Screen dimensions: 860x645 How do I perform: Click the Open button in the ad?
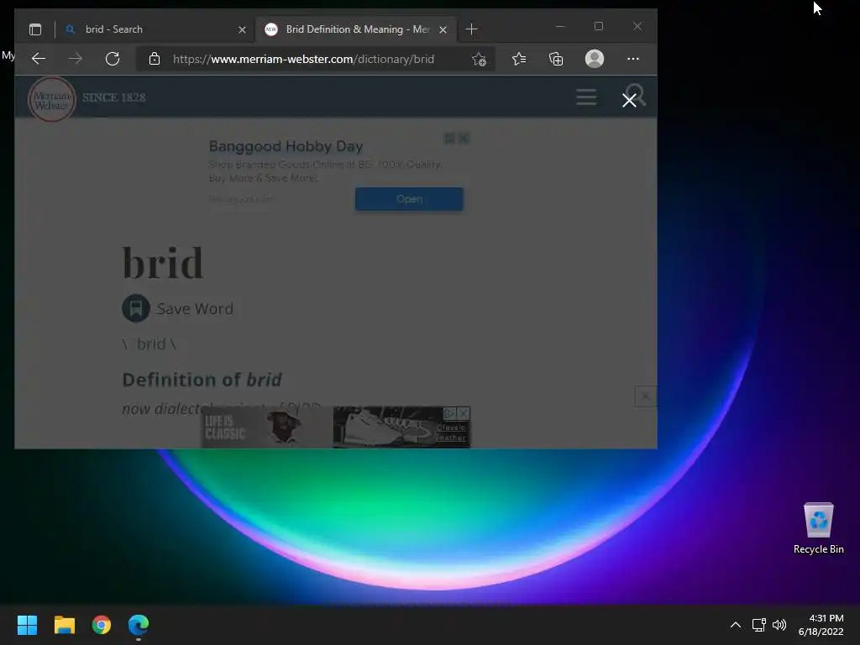click(409, 199)
